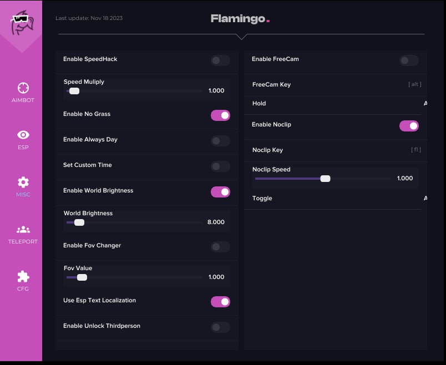Screen dimensions: 446x365
Task: Enable Unlock Thirdperson toggle
Action: click(x=220, y=327)
